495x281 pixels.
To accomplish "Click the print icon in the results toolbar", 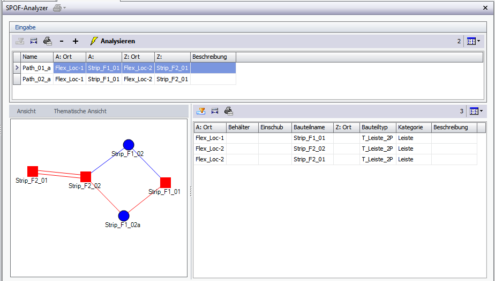I will [229, 111].
